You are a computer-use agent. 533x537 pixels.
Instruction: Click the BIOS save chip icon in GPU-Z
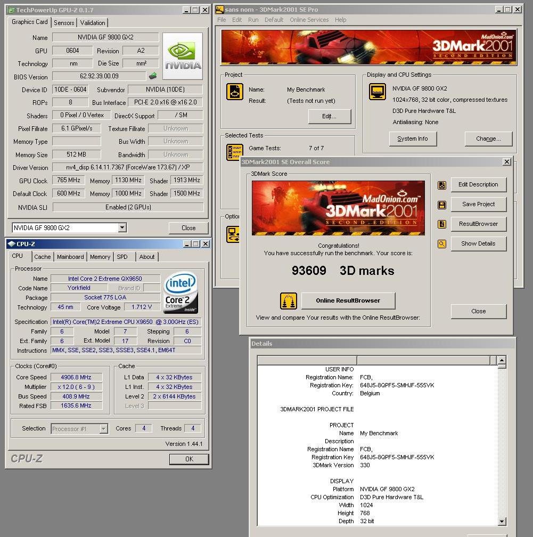pyautogui.click(x=153, y=76)
